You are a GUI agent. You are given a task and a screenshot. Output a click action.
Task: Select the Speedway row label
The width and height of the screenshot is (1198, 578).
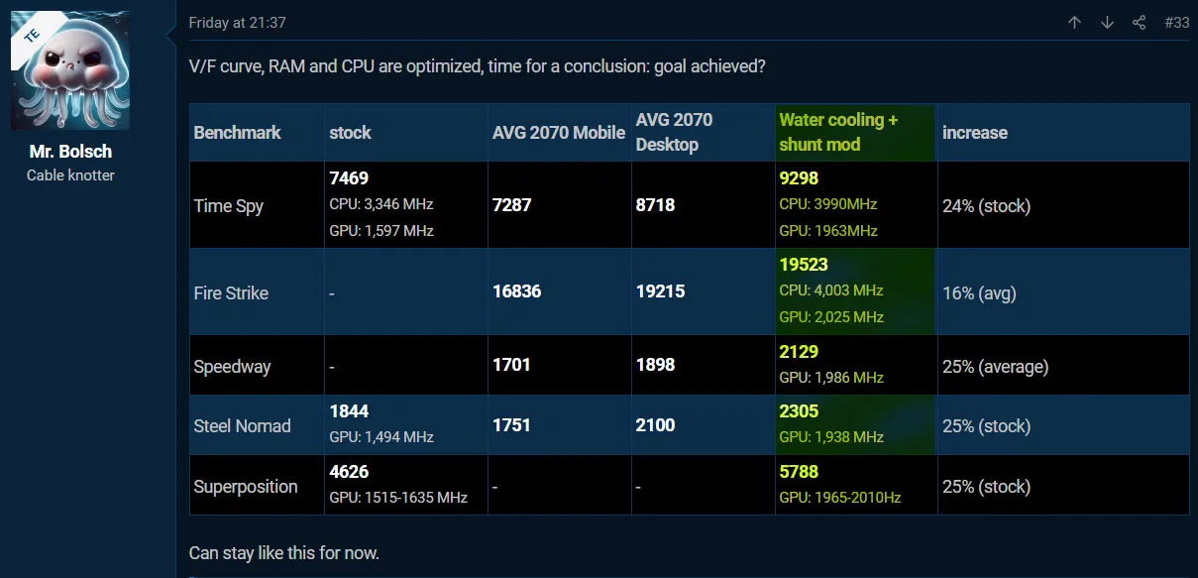point(232,366)
